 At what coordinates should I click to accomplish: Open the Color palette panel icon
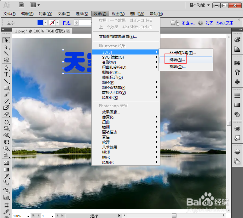(x=237, y=40)
